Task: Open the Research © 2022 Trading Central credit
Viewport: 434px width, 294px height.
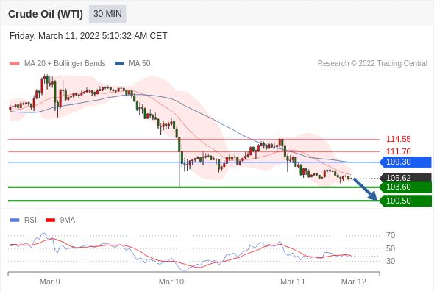Action: pyautogui.click(x=372, y=64)
